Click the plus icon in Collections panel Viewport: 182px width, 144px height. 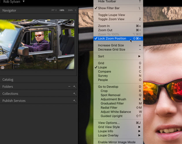click(75, 94)
